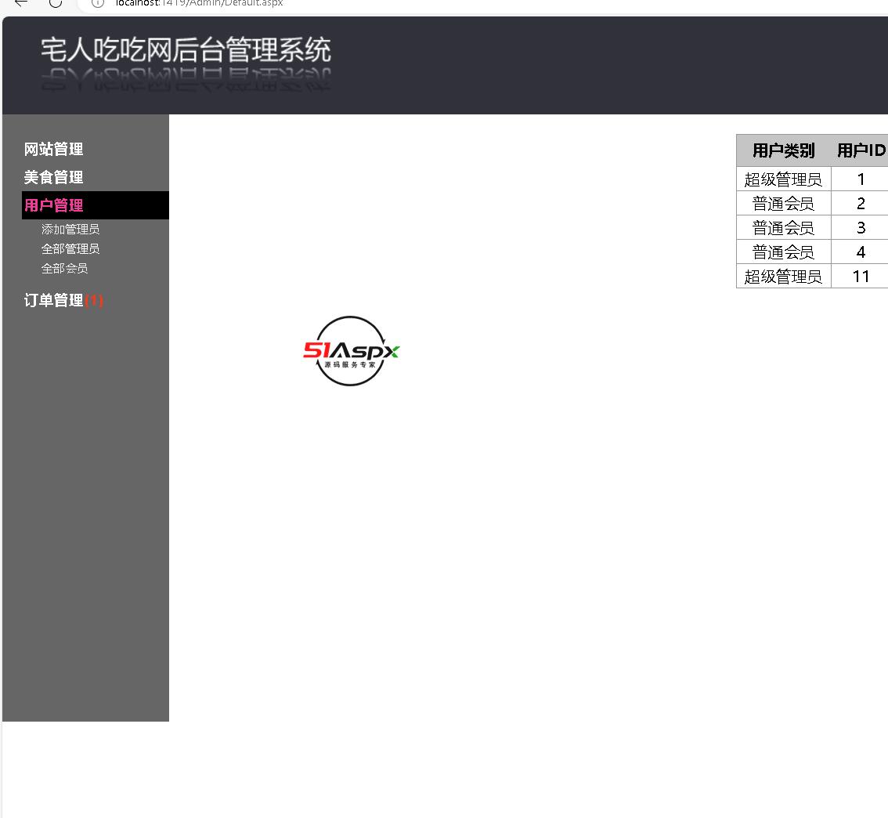888x818 pixels.
Task: Click 普通会员 cell in row with ID 3
Action: (x=784, y=228)
